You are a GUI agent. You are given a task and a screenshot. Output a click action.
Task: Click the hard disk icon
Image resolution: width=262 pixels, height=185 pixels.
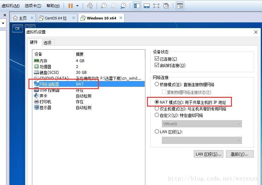coord(36,72)
